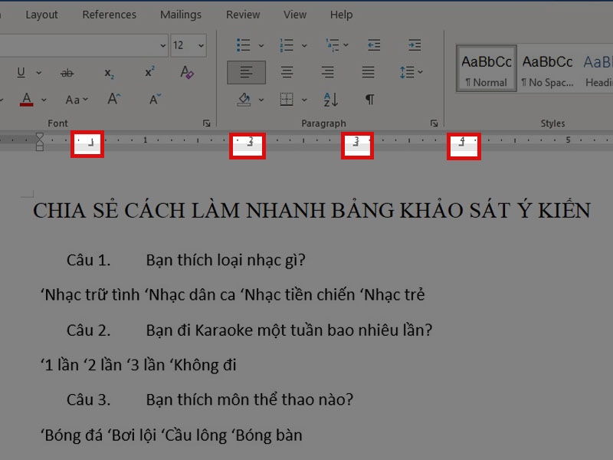613x460 pixels.
Task: Click the text 'Bạn thích môn thể thao nào?'
Action: (250, 399)
